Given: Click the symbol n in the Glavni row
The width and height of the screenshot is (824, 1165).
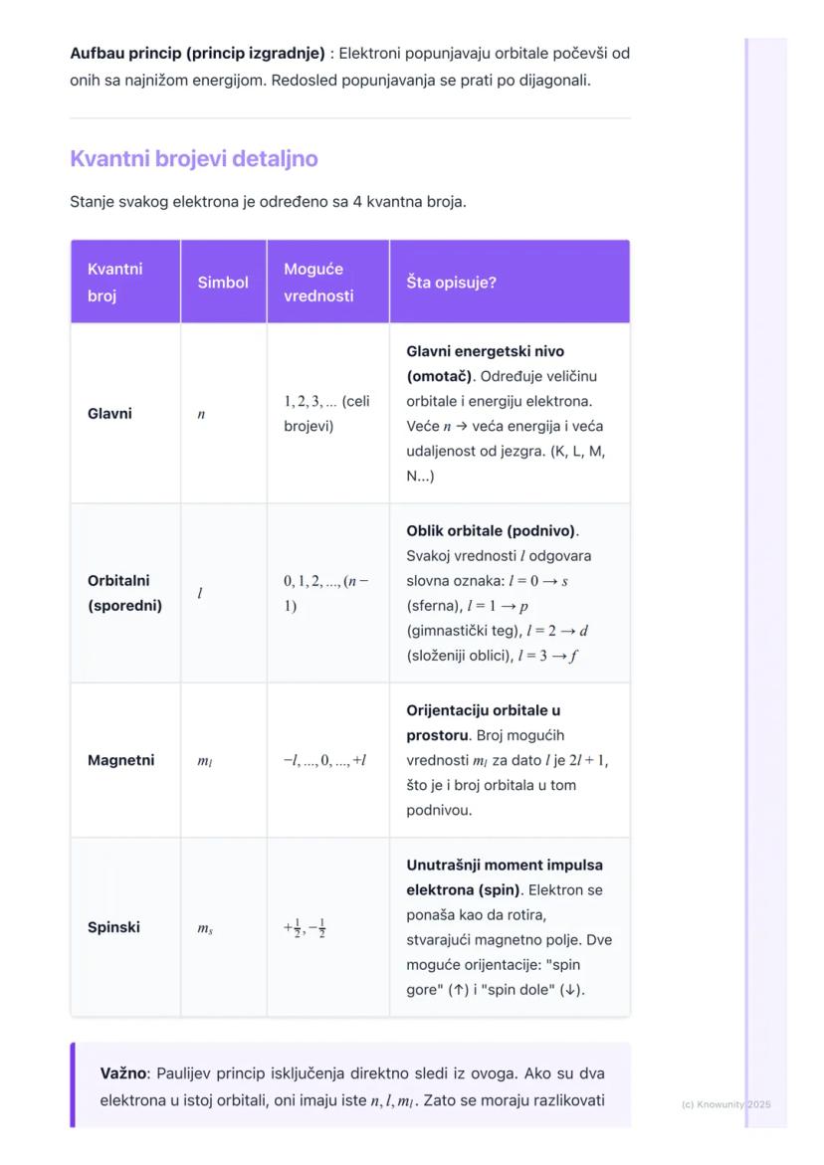Looking at the screenshot, I should pos(201,414).
